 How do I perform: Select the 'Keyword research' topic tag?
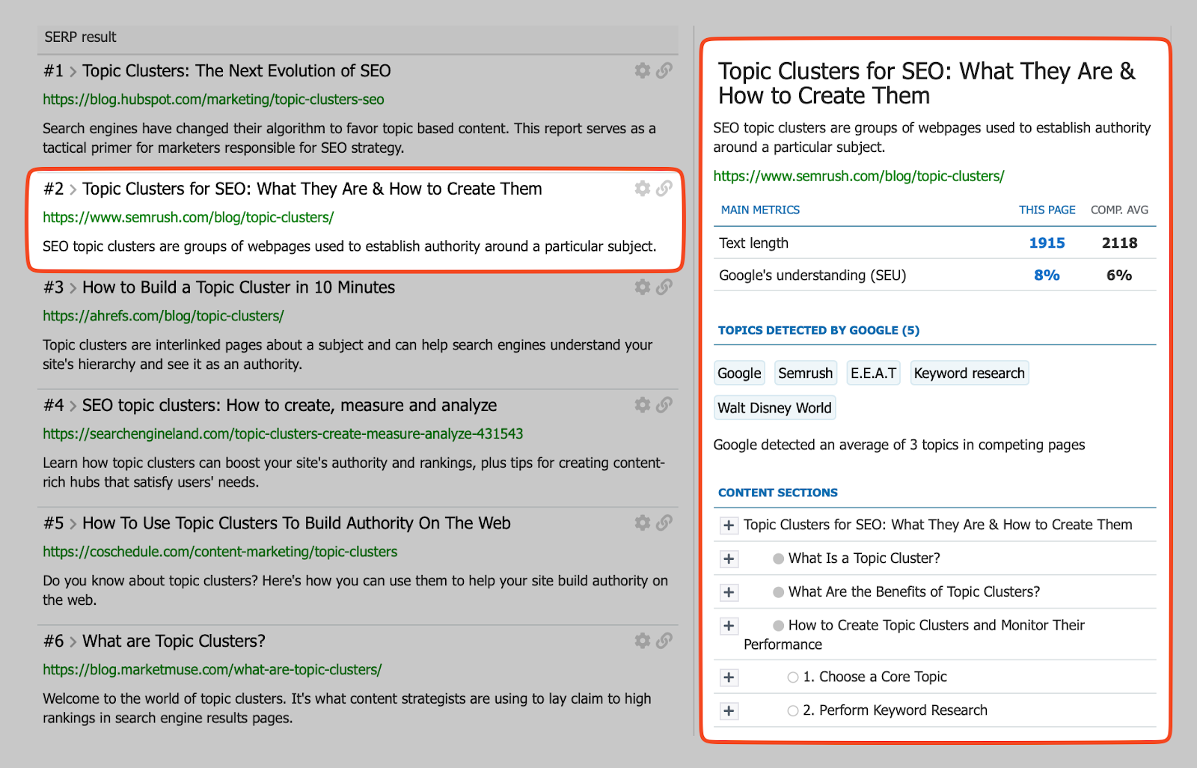[x=969, y=373]
